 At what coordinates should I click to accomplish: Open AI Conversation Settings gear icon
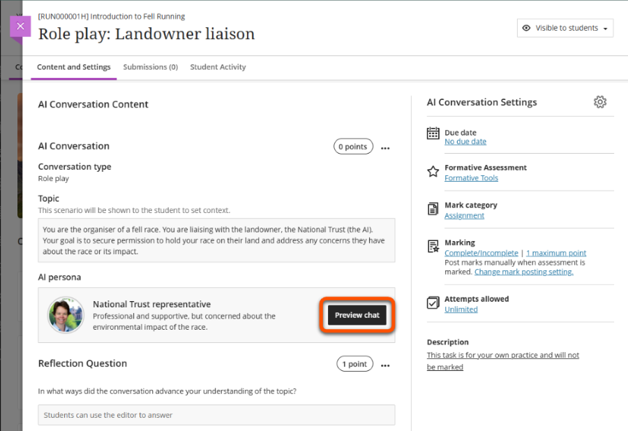point(600,102)
